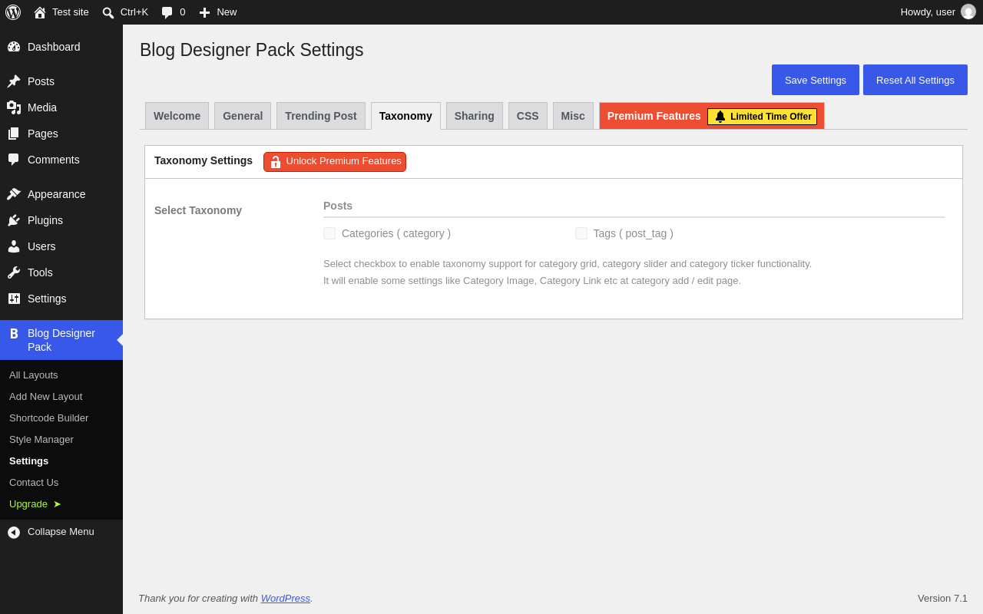Open the Misc tab
Viewport: 983px width, 614px height.
coord(573,116)
